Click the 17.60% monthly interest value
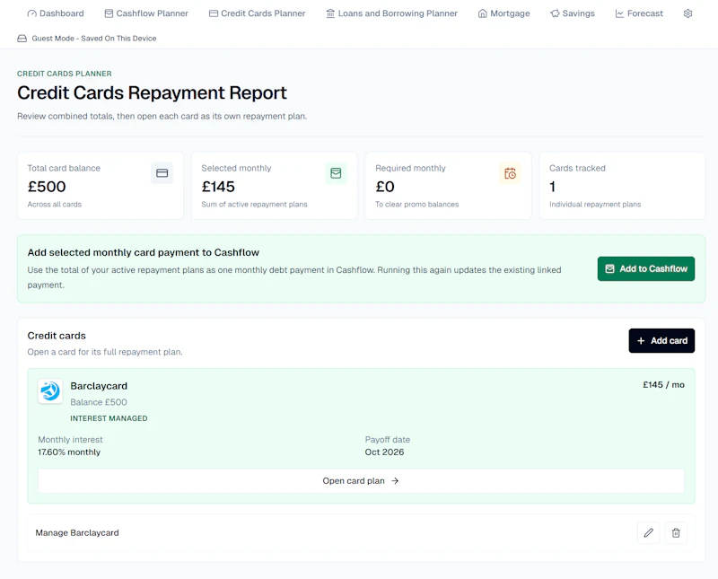The width and height of the screenshot is (718, 579). click(x=69, y=452)
